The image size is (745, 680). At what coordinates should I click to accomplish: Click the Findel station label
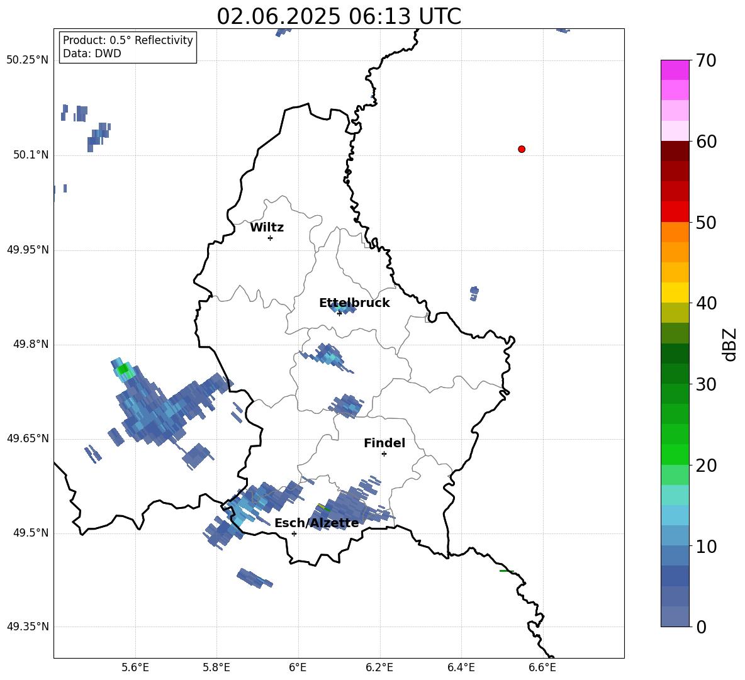coord(384,443)
